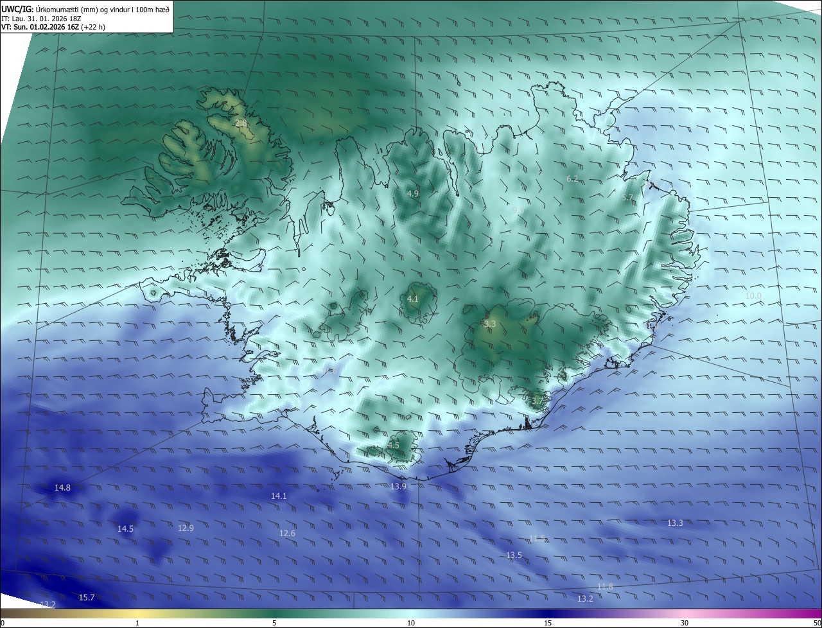
Task: Select the 13.3 value label
Action: [675, 523]
